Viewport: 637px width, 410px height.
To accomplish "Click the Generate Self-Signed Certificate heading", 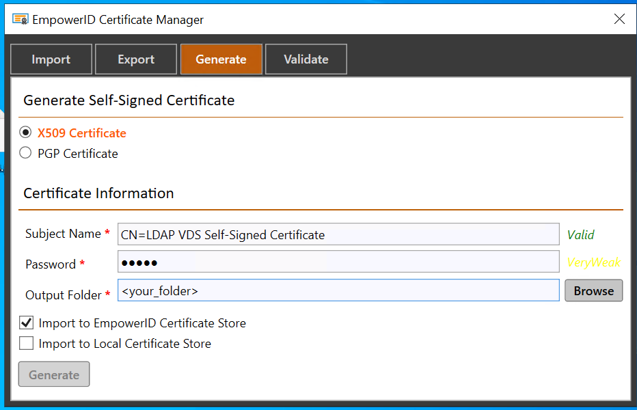I will [x=129, y=100].
